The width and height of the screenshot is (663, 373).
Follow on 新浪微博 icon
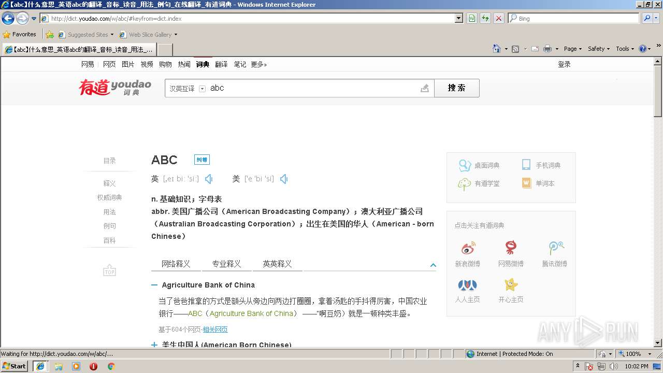[468, 248]
